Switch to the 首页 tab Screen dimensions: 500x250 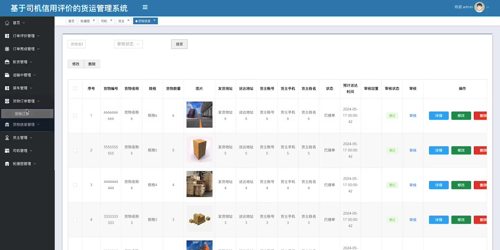pyautogui.click(x=71, y=21)
